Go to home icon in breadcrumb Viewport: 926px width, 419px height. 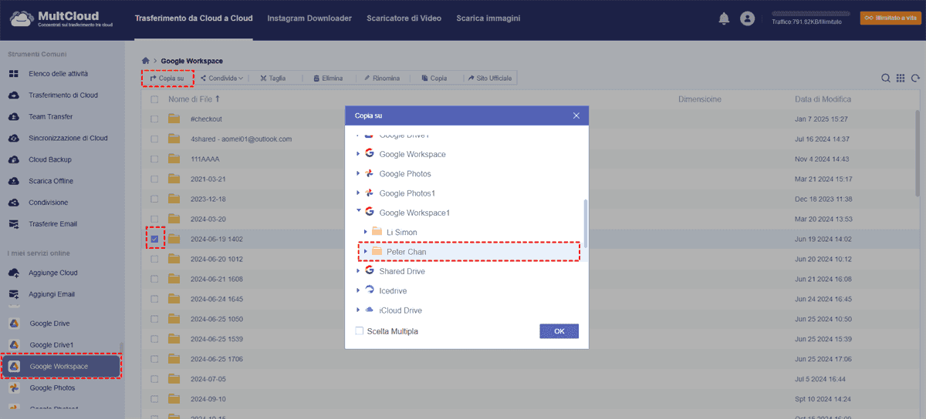[146, 60]
